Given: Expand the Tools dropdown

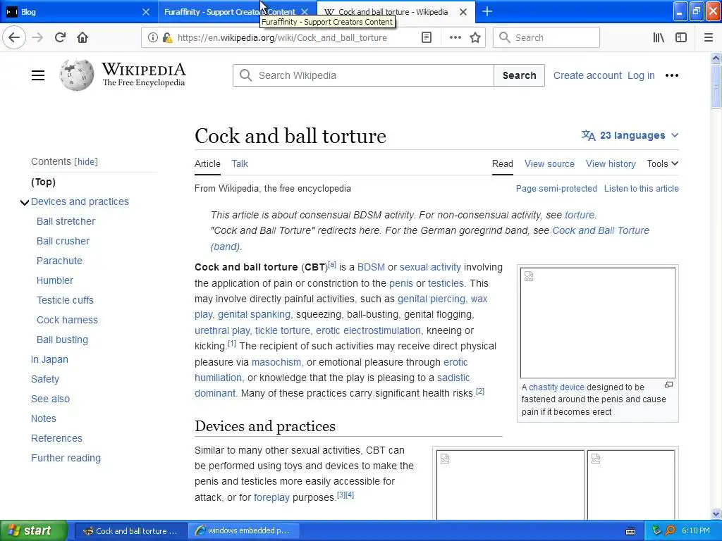Looking at the screenshot, I should [662, 163].
